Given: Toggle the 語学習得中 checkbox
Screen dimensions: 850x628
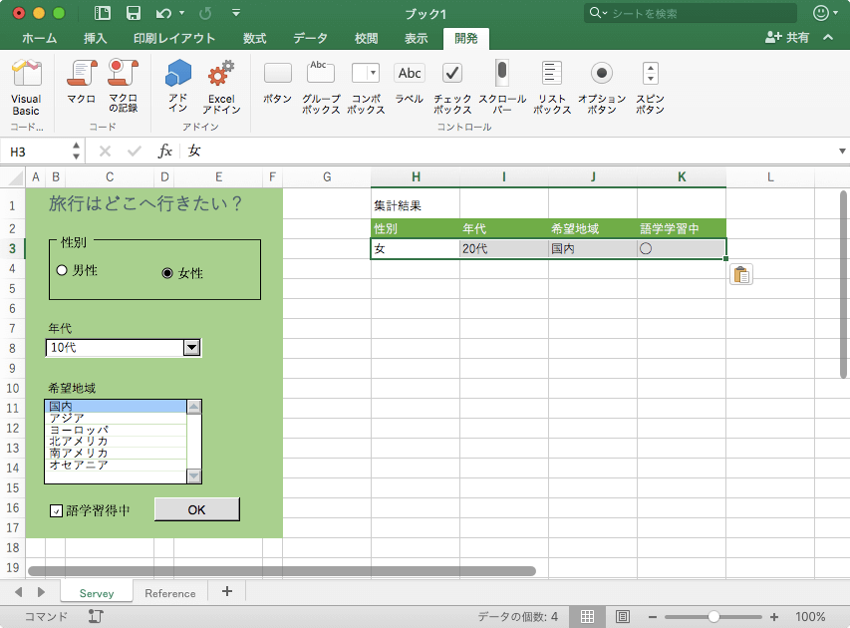Looking at the screenshot, I should tap(56, 510).
